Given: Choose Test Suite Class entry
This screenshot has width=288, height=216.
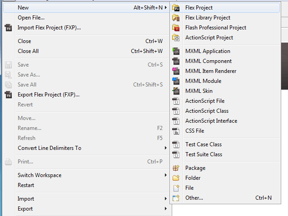Looking at the screenshot, I should point(225,154).
